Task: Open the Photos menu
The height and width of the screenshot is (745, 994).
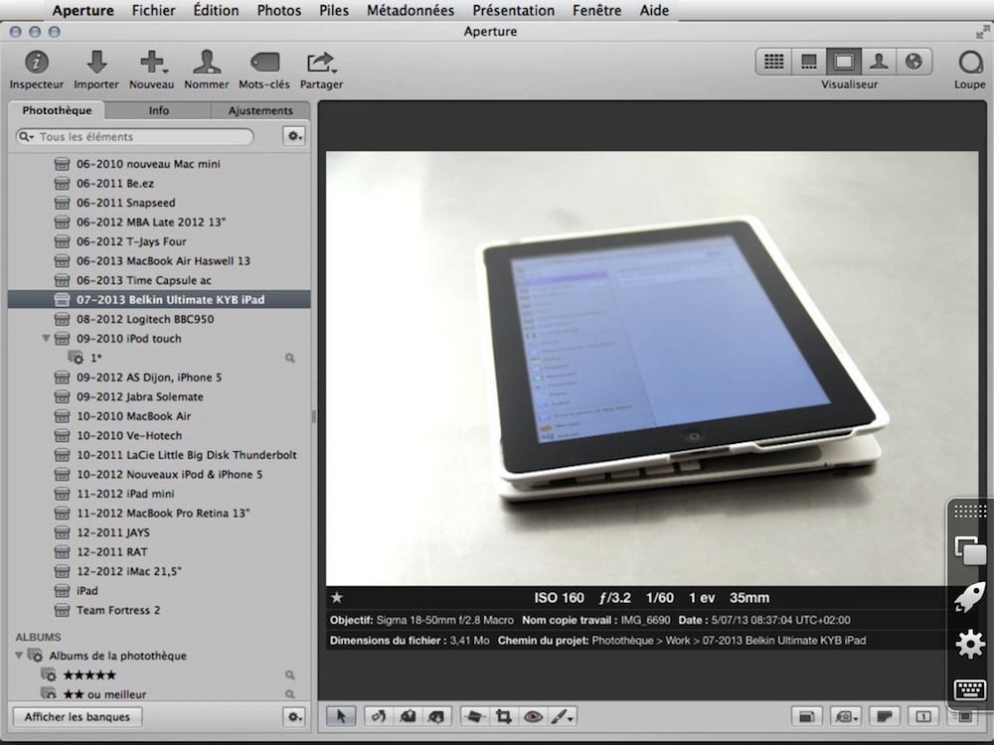Action: point(279,11)
